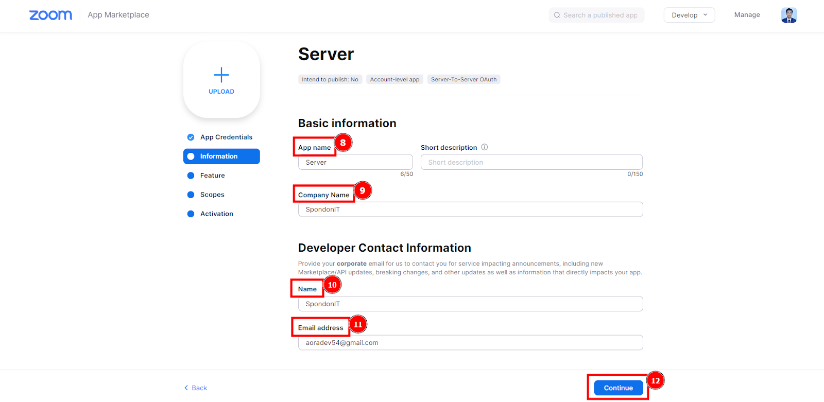Click the App Credentials checkmark icon
Screen dimensions: 824x402
click(191, 137)
